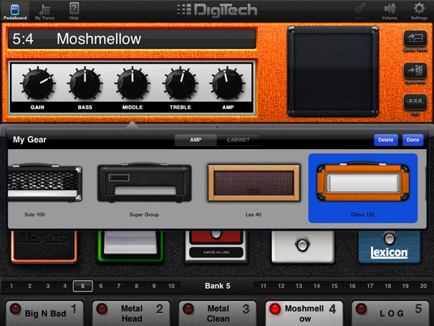Open the Help section
The image size is (434, 326).
[74, 11]
